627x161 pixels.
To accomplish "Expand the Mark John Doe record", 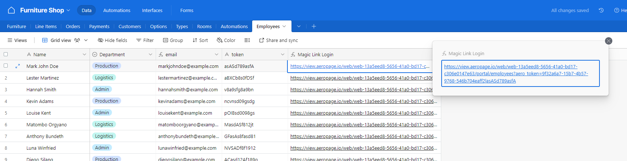I will (18, 66).
